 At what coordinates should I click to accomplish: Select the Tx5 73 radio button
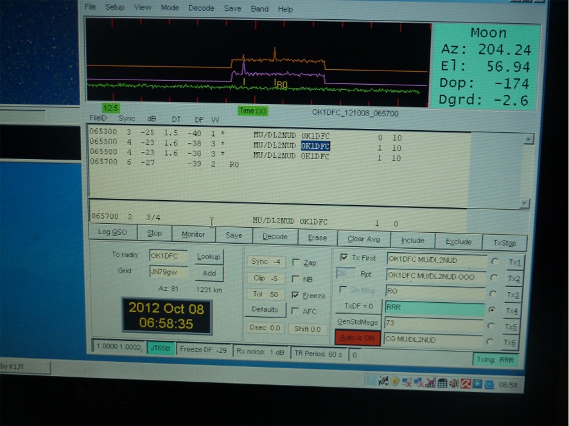pos(491,325)
